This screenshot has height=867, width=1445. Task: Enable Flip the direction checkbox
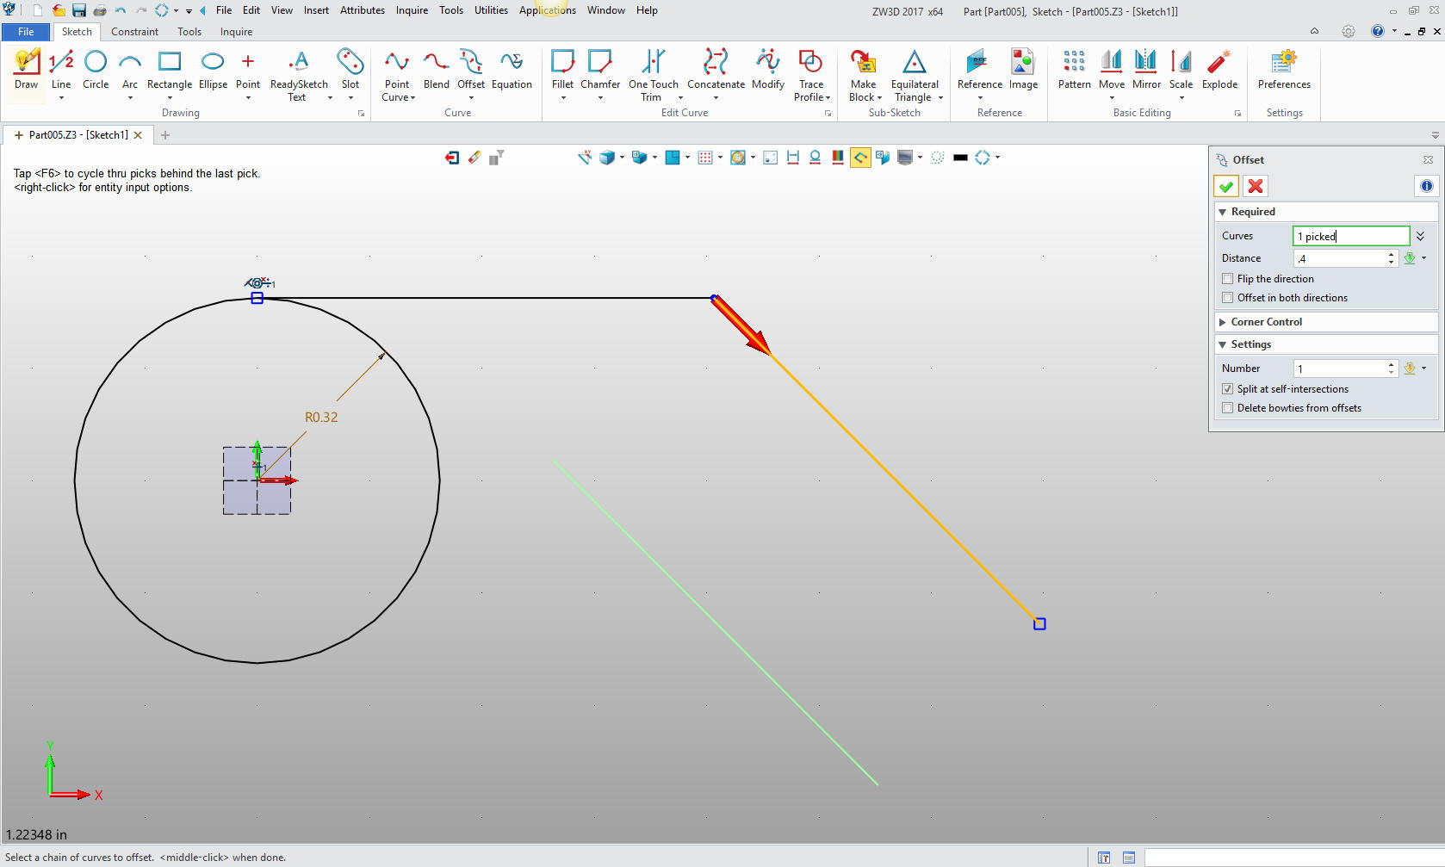1228,279
